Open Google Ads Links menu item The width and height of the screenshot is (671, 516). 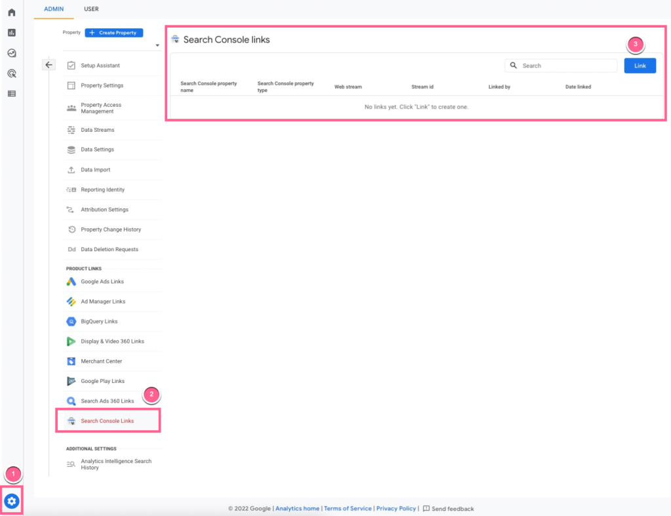pos(112,282)
